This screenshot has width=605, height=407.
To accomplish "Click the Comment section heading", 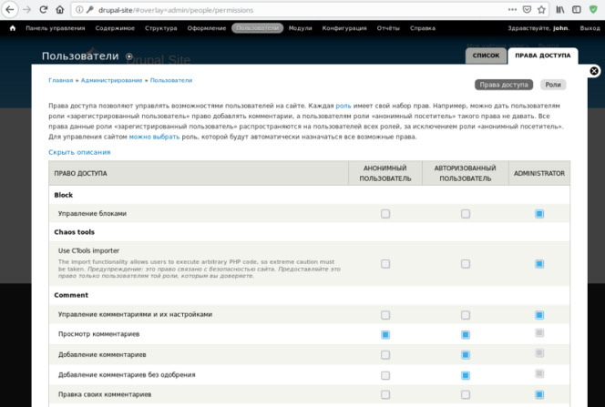I will [x=71, y=295].
